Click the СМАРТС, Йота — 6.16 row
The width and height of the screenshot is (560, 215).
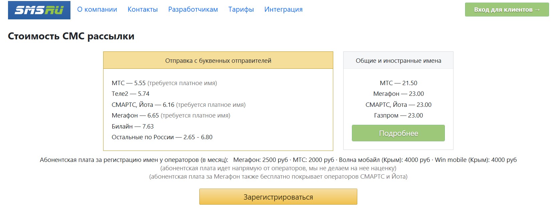click(x=143, y=105)
